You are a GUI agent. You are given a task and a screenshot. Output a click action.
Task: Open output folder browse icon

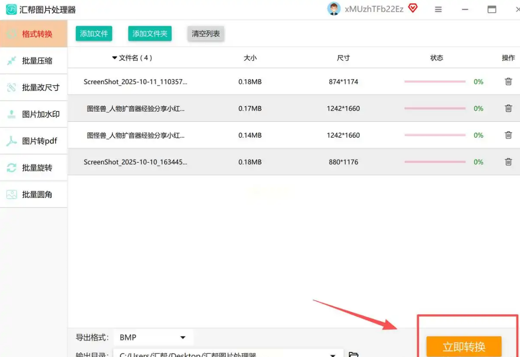tap(353, 354)
